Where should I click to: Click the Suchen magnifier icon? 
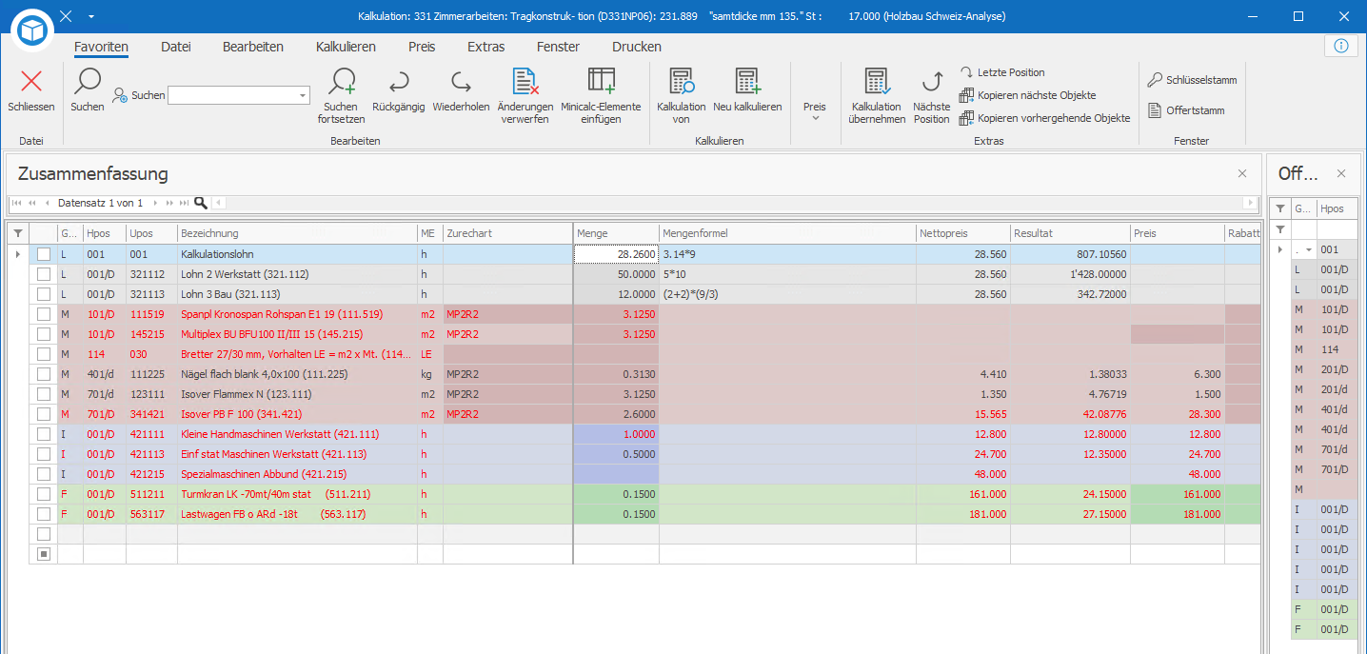(x=87, y=82)
